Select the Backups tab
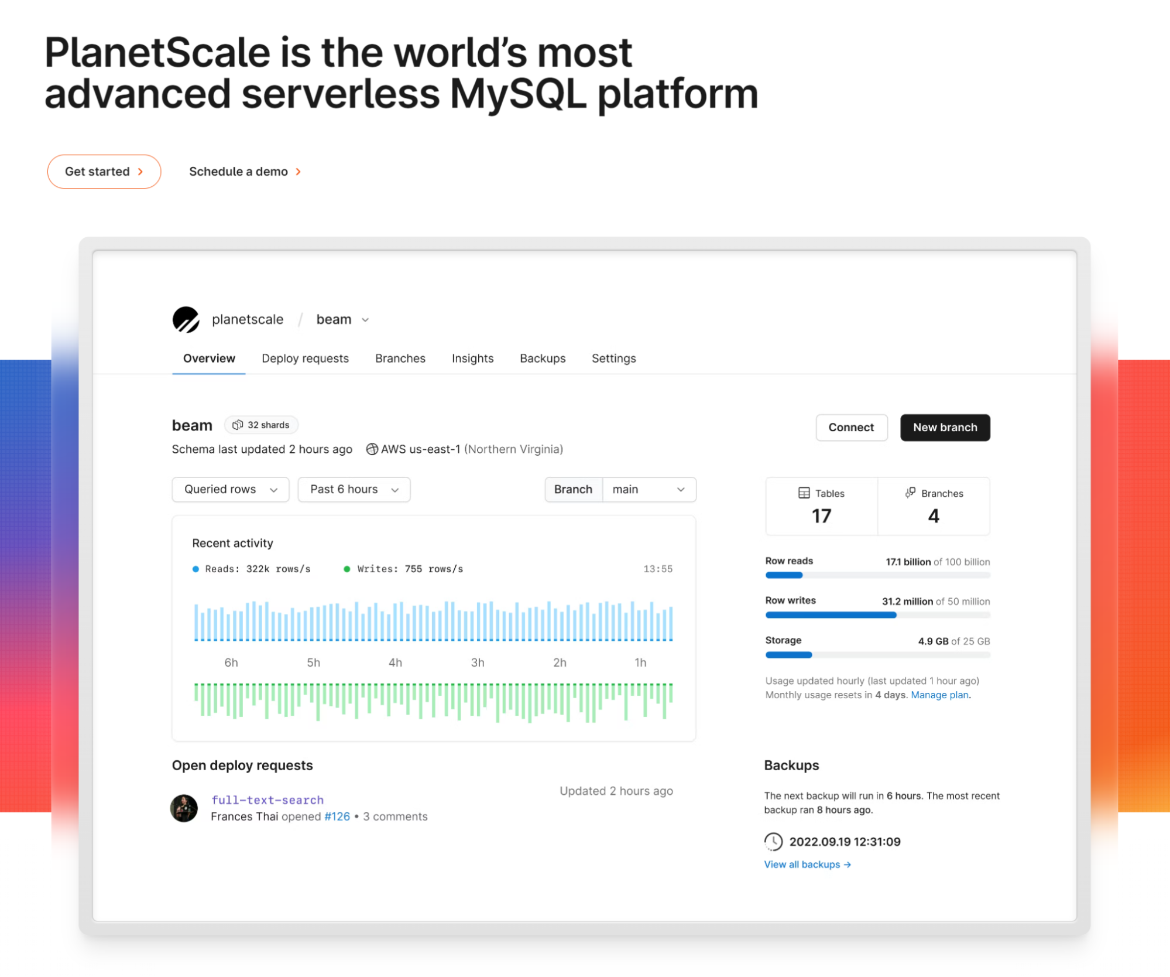 [543, 358]
